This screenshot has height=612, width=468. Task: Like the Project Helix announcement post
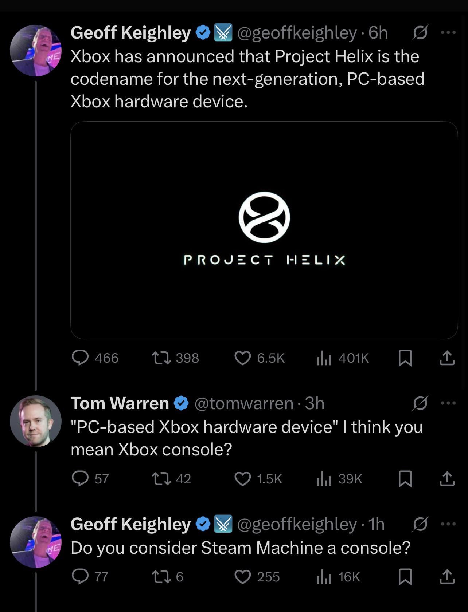[x=242, y=358]
